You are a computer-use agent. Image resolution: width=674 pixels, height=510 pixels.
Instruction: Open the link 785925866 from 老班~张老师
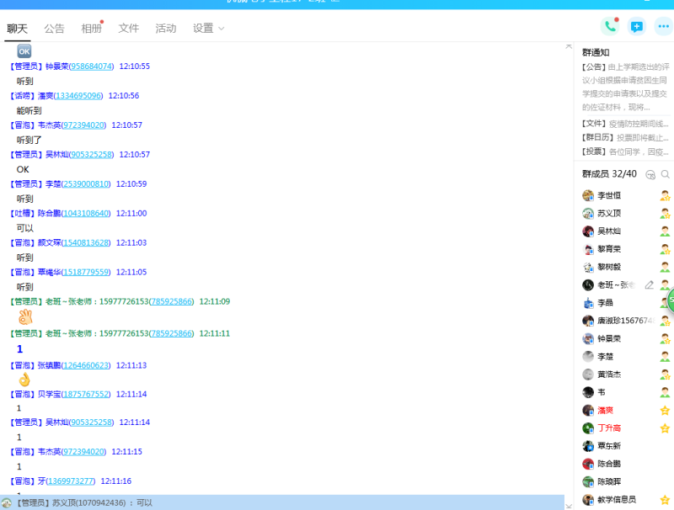click(x=172, y=301)
